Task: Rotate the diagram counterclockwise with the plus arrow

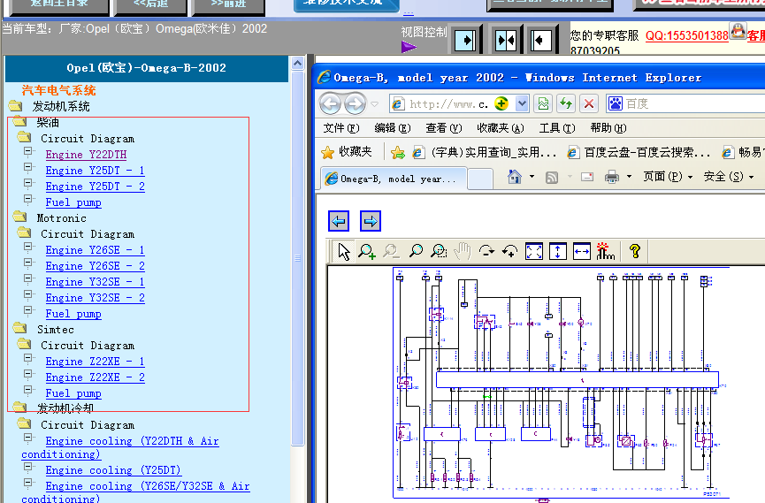Action: (x=509, y=251)
